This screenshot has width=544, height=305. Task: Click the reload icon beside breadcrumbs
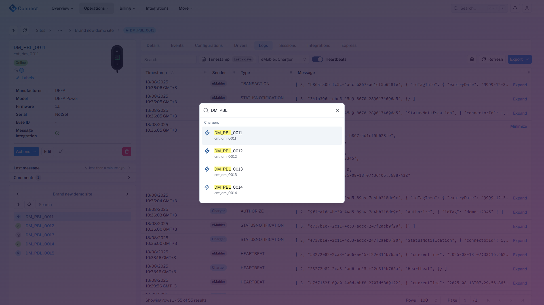(x=25, y=30)
